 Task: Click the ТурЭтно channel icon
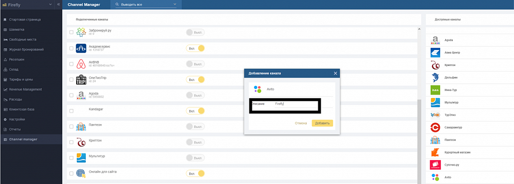pyautogui.click(x=435, y=115)
